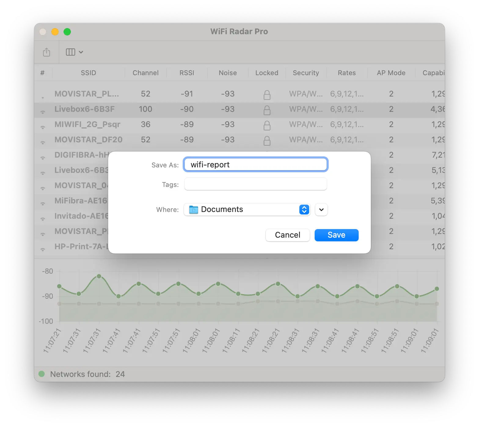The width and height of the screenshot is (479, 427).
Task: Sort by the Noise column header
Action: [x=228, y=73]
